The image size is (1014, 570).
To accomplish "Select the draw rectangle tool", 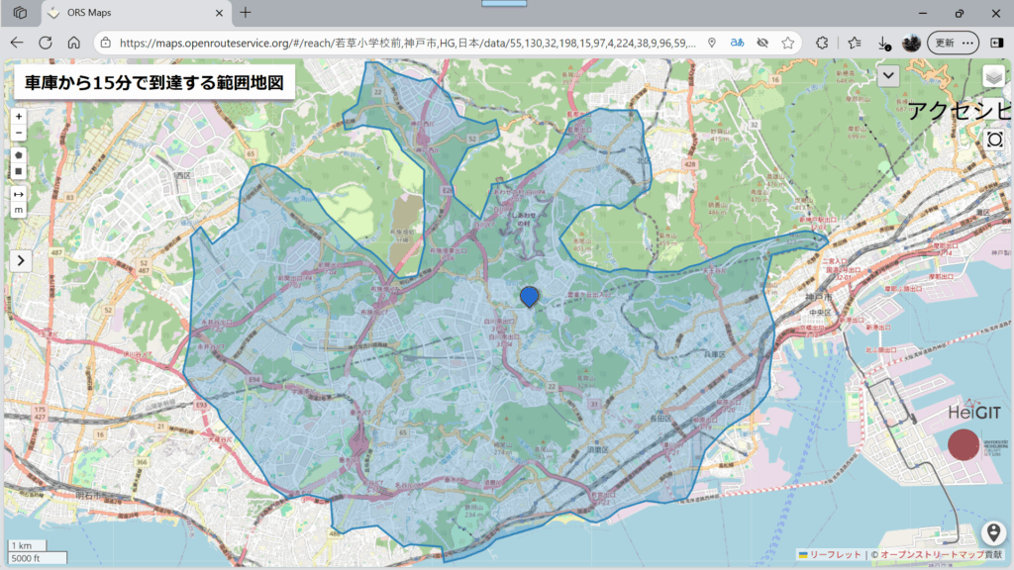I will tap(19, 171).
